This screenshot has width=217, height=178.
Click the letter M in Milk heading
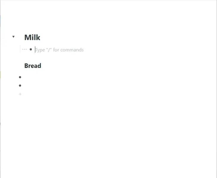tap(28, 37)
